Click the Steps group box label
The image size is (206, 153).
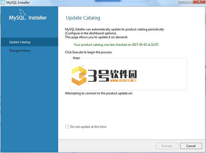(76, 58)
